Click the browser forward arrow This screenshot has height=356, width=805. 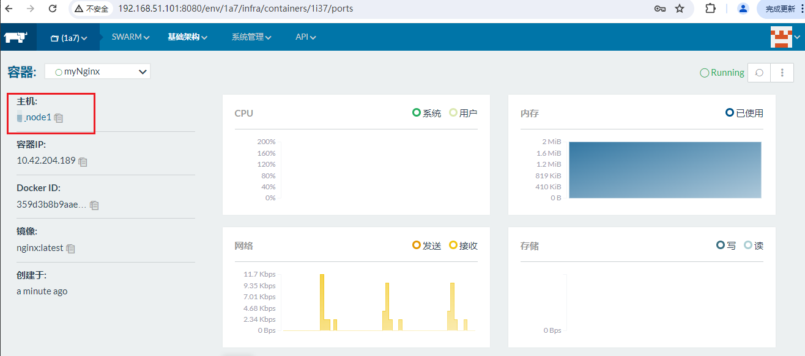pos(31,9)
